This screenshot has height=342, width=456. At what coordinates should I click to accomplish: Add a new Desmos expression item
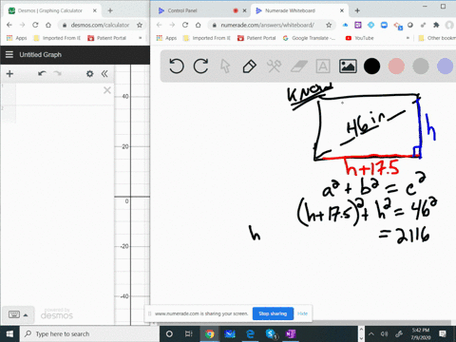coord(9,74)
